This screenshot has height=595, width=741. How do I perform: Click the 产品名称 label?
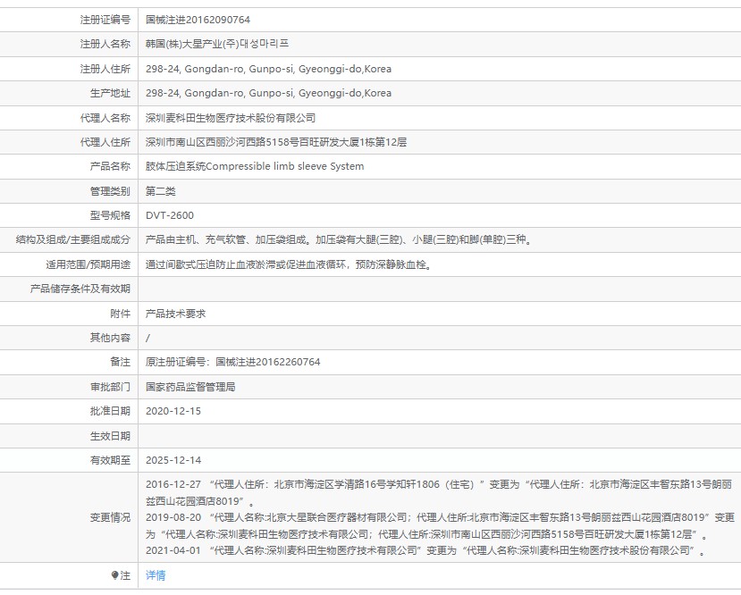(110, 166)
